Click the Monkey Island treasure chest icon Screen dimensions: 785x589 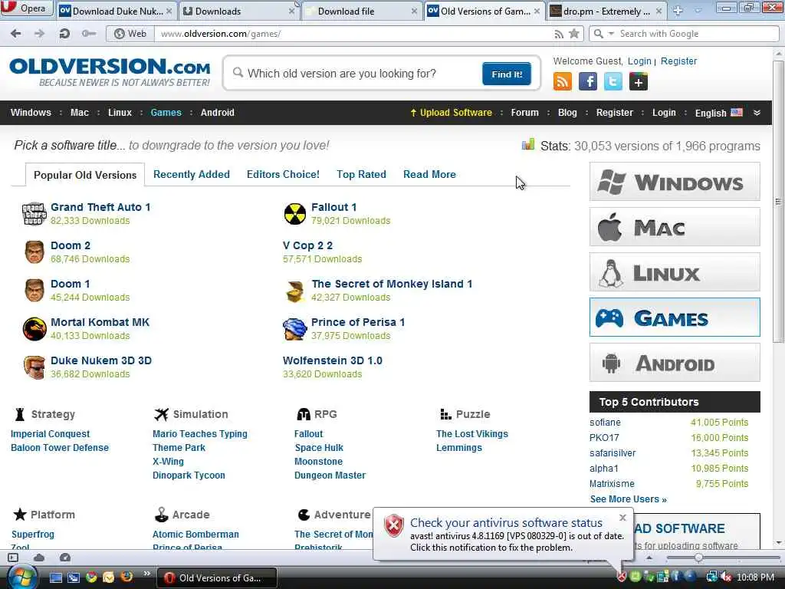[295, 291]
